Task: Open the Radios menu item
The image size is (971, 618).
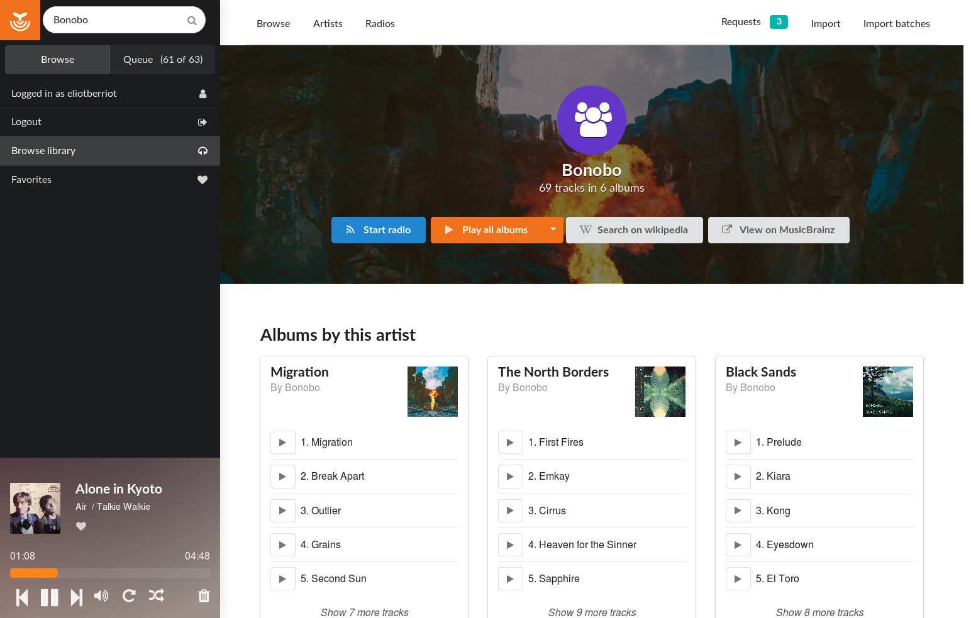Action: coord(380,23)
